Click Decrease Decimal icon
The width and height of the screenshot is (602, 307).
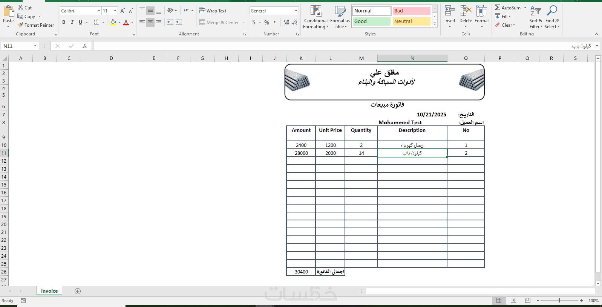pyautogui.click(x=295, y=22)
